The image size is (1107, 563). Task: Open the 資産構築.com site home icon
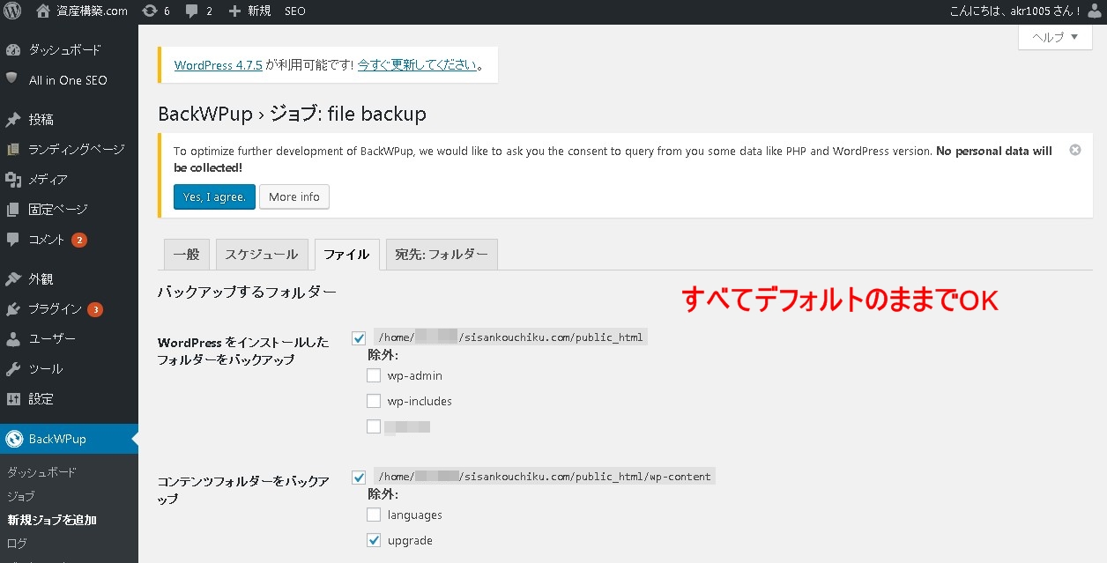coord(43,11)
